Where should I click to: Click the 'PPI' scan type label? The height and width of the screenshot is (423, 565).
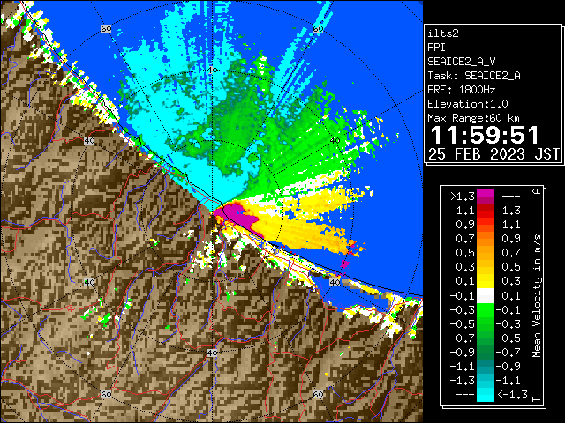click(x=436, y=48)
